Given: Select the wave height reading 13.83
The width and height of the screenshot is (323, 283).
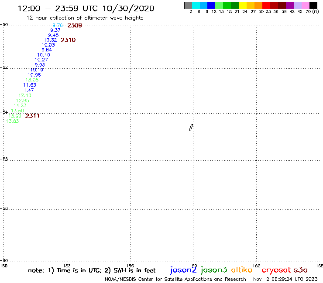Looking at the screenshot, I should pos(12,121).
